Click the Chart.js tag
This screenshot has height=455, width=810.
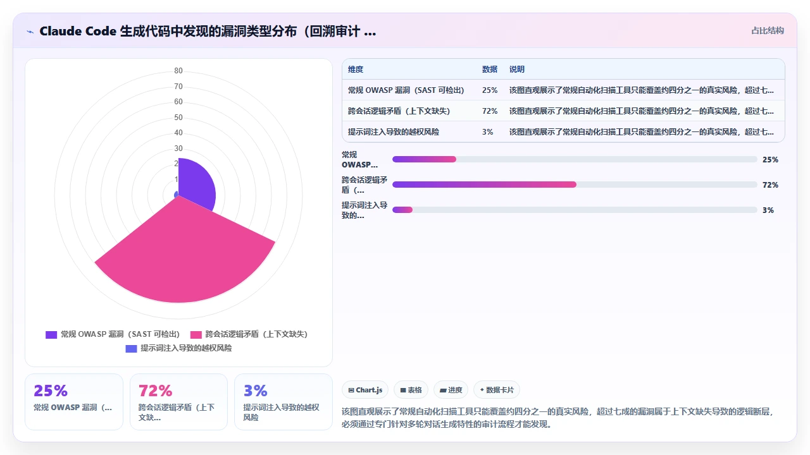point(365,390)
